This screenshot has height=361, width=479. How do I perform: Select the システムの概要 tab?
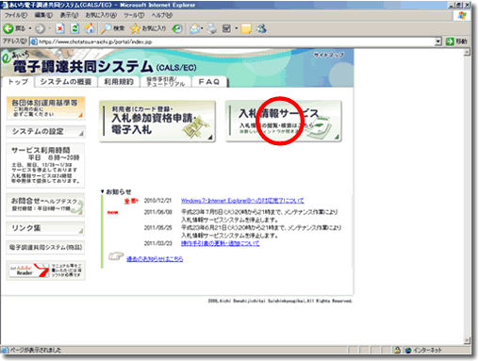pyautogui.click(x=66, y=82)
